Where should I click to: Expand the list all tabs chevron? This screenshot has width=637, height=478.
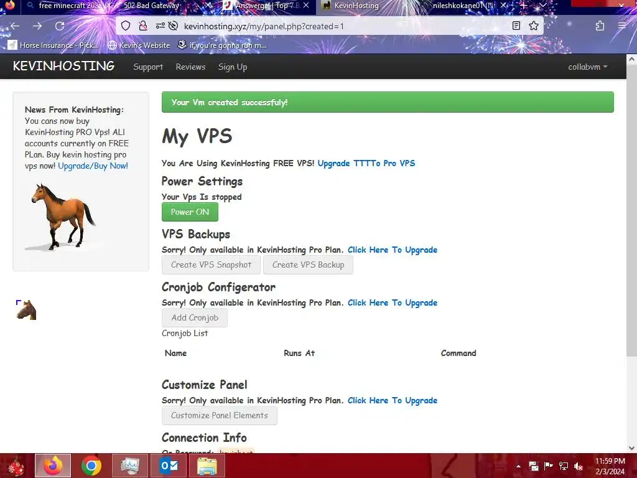coord(543,5)
